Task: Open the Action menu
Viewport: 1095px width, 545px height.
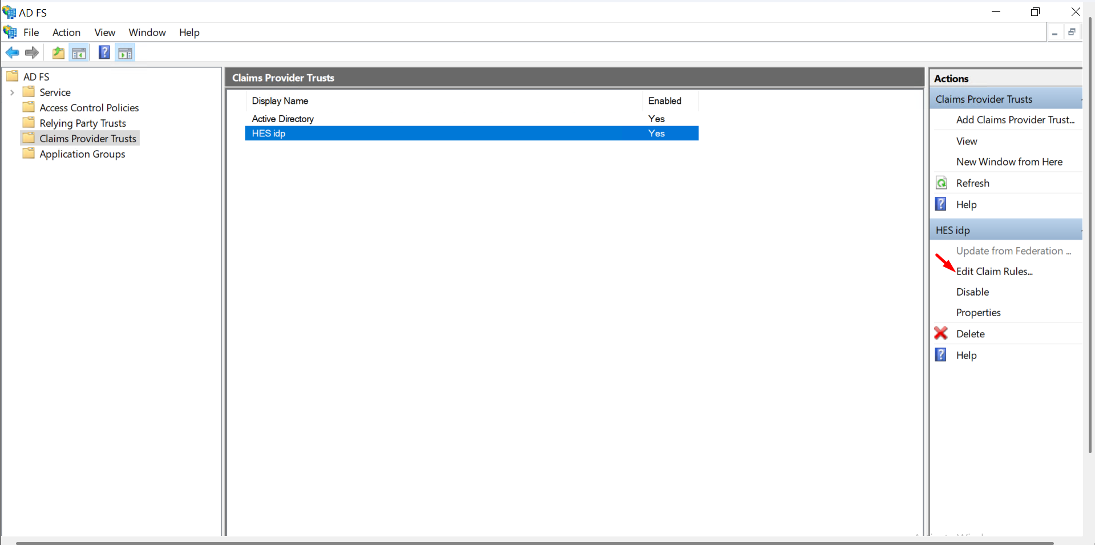Action: point(66,33)
